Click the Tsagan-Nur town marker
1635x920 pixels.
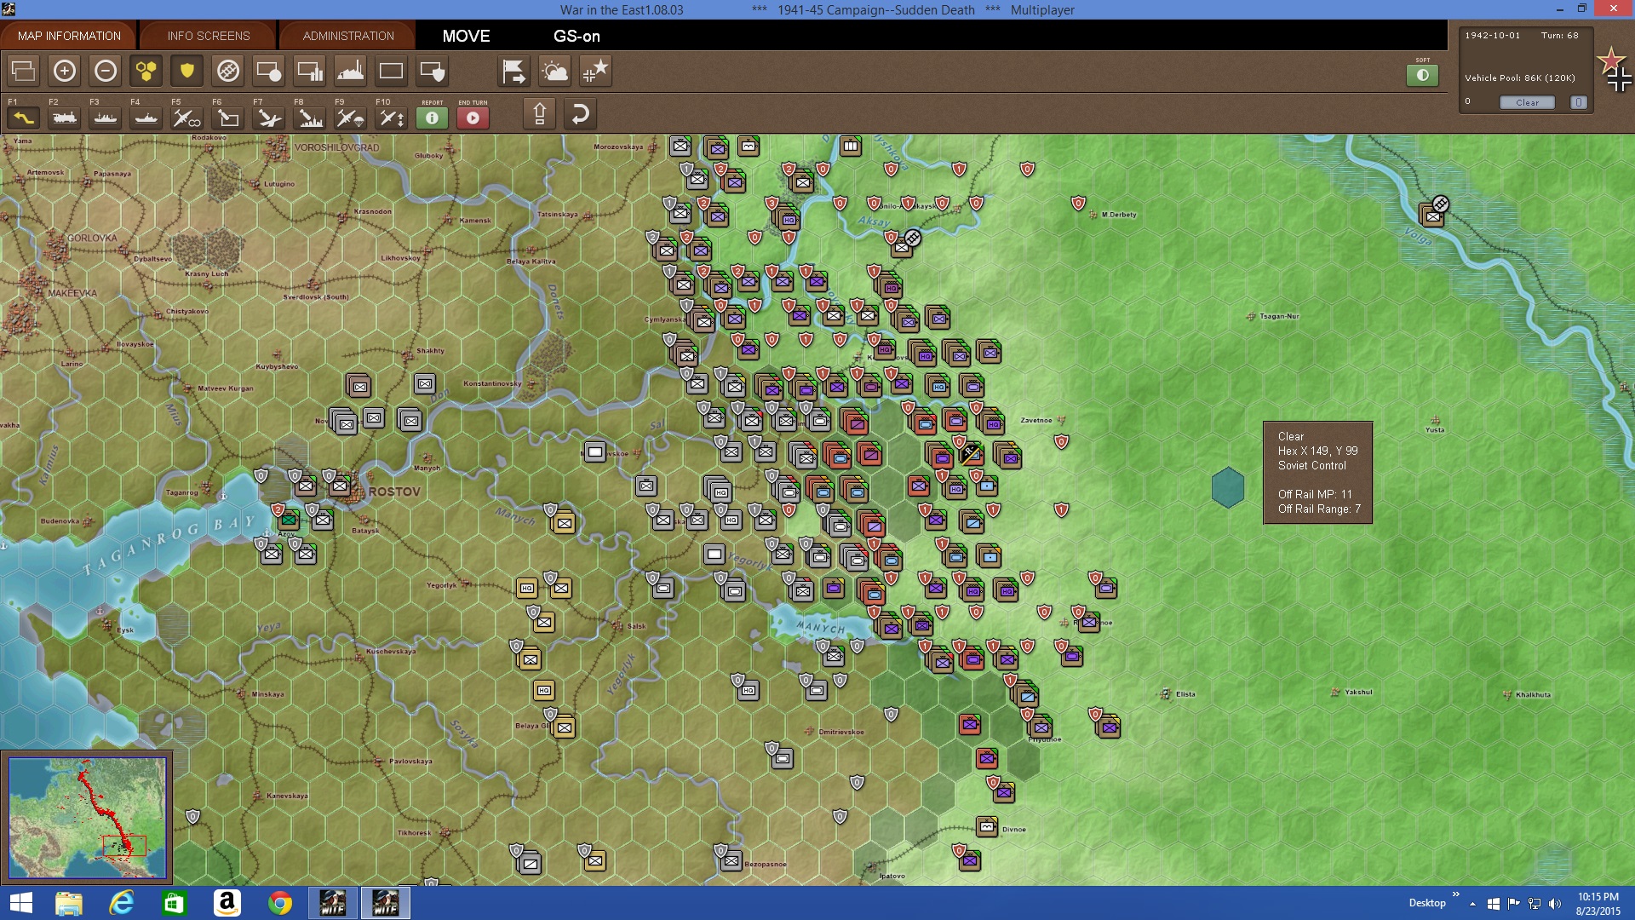pyautogui.click(x=1251, y=317)
